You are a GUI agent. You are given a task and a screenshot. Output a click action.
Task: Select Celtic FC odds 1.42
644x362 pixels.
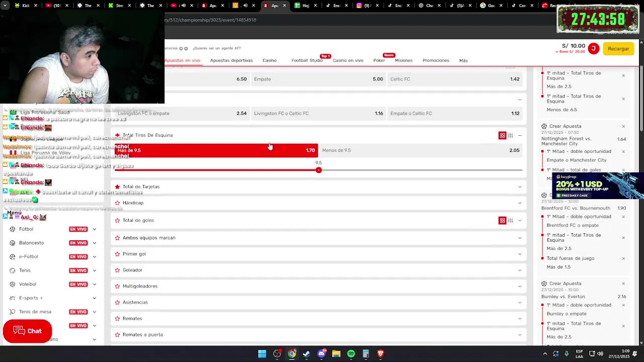coord(455,79)
